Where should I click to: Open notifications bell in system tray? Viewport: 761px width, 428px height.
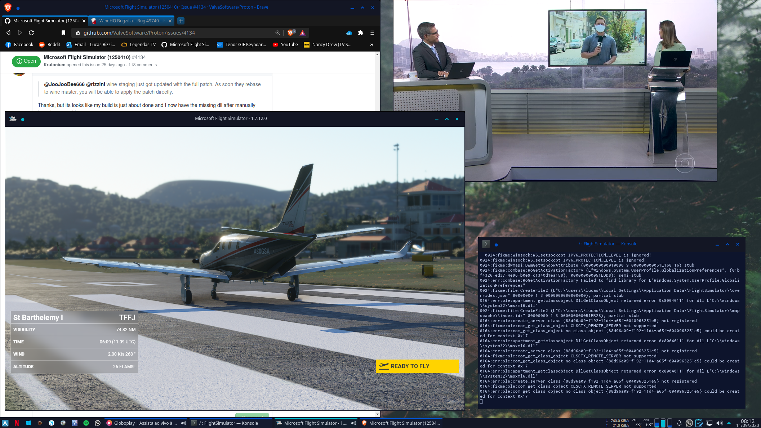pyautogui.click(x=679, y=423)
